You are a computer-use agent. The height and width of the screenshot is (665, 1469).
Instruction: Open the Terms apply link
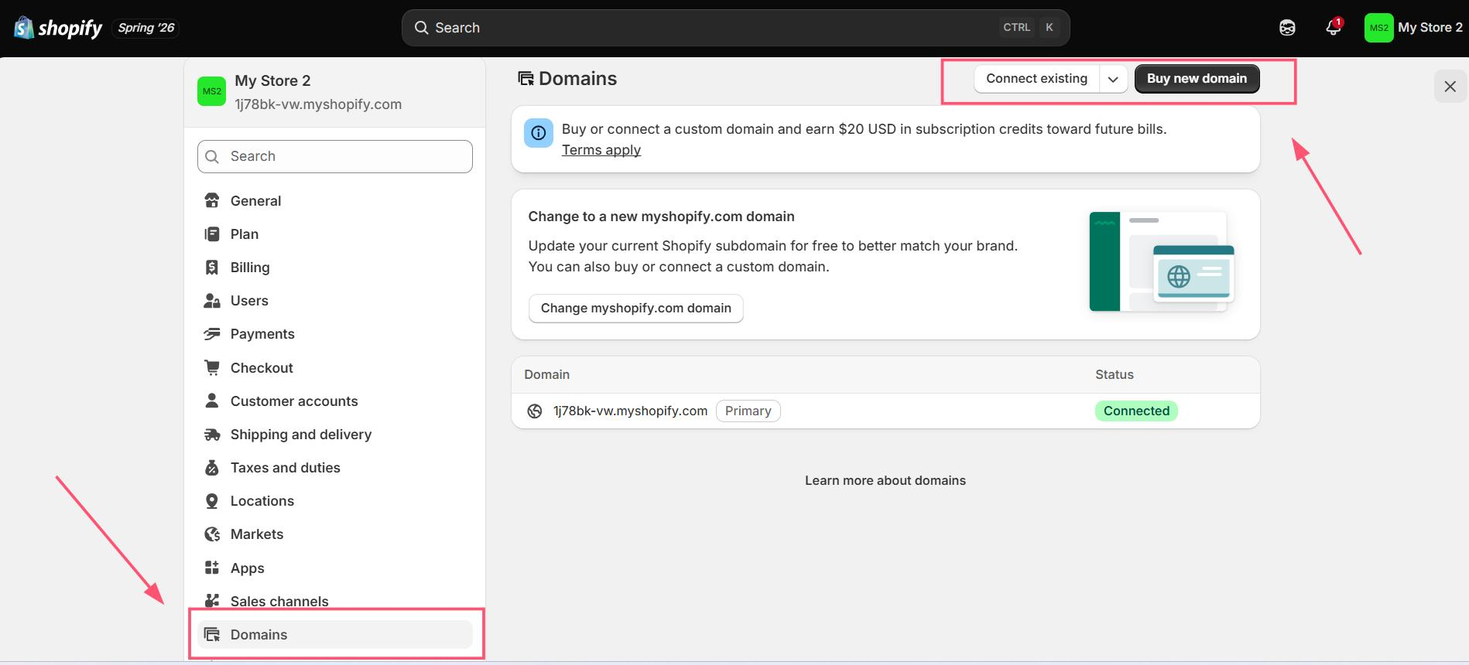point(601,150)
